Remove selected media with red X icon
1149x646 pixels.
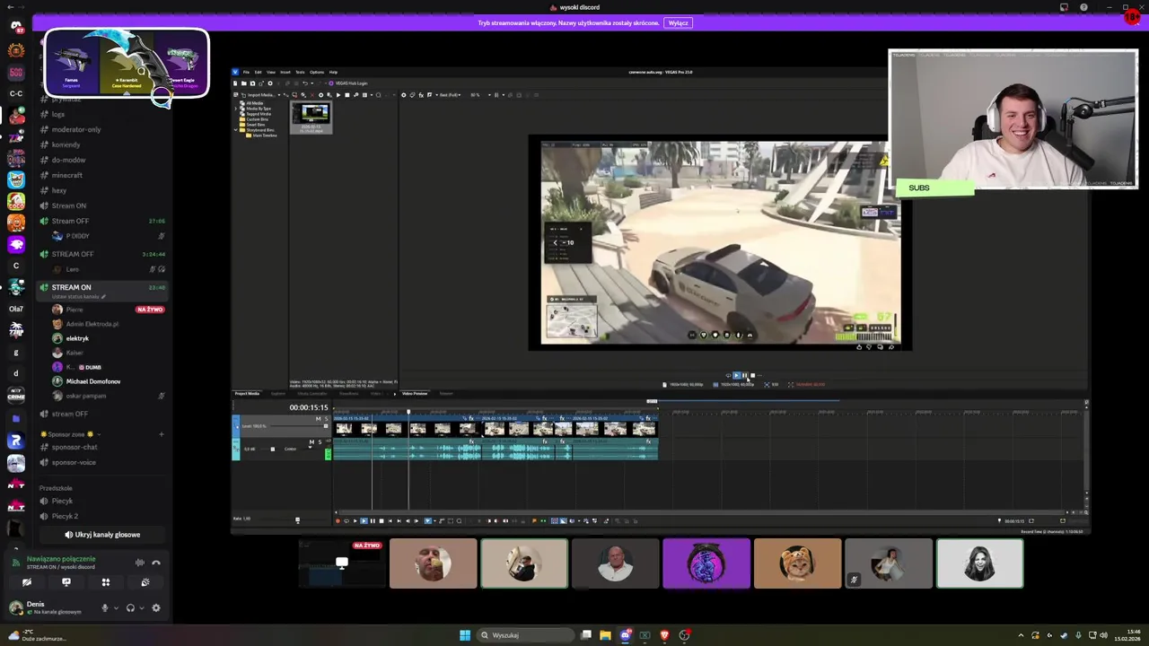312,95
